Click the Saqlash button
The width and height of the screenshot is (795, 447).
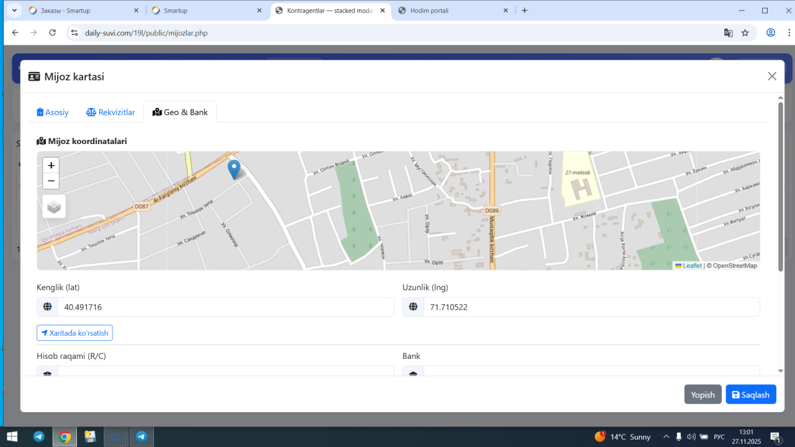point(751,395)
